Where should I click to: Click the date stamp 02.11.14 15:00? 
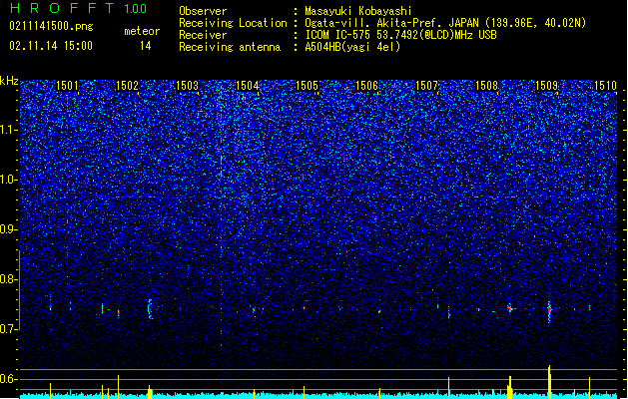coord(51,46)
